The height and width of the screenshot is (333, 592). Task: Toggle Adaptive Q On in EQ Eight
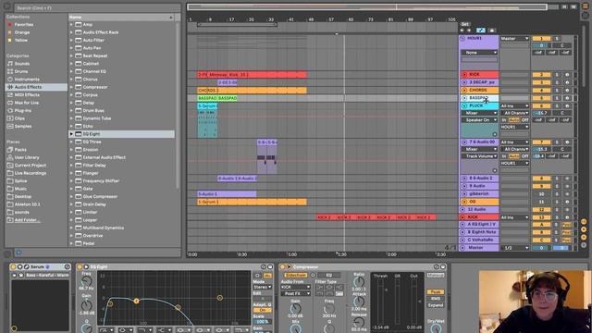point(263,310)
